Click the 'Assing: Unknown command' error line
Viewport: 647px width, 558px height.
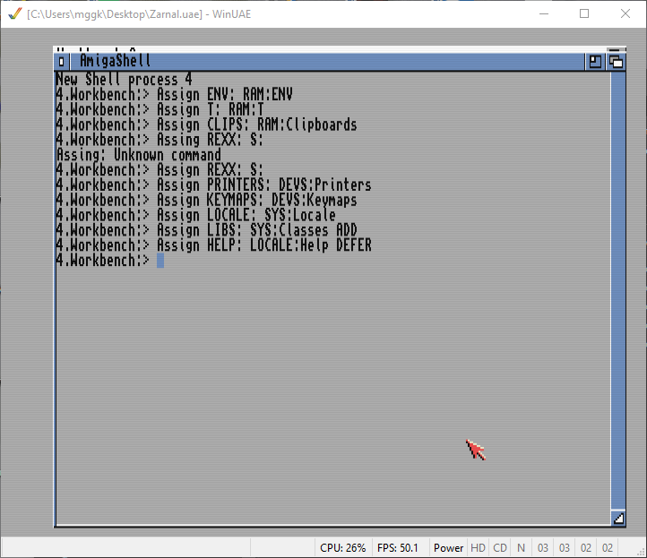[x=138, y=155]
